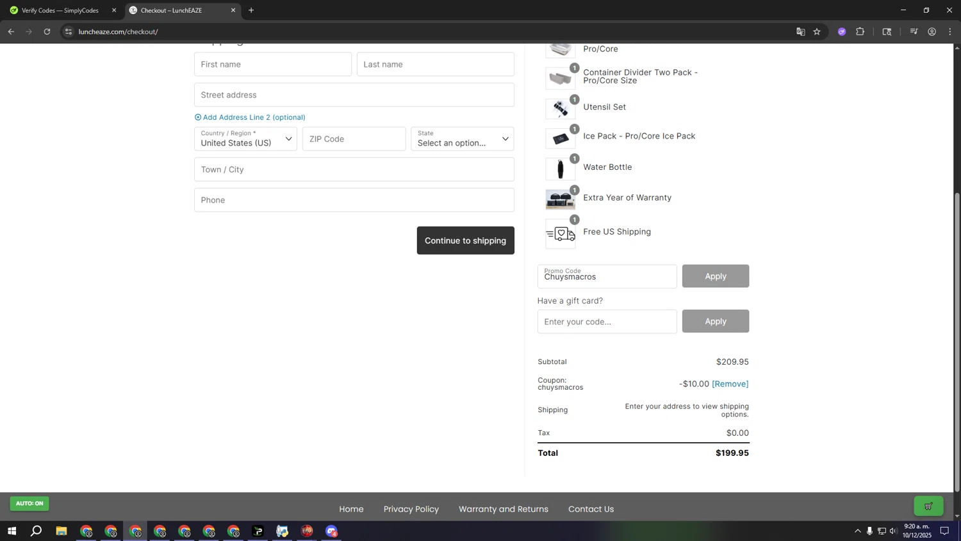Close the Checkout – LunchEAZE tab
This screenshot has height=541, width=961.
click(233, 10)
